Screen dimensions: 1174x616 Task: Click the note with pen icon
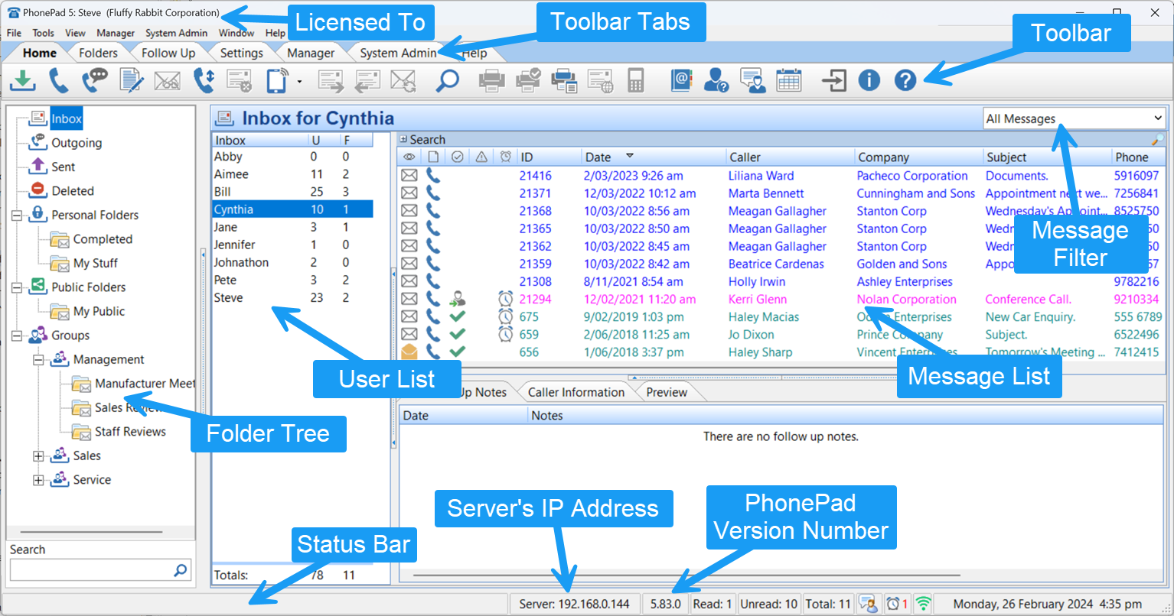pyautogui.click(x=132, y=79)
